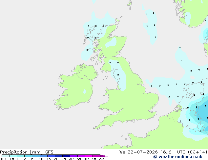Image resolution: width=208 pixels, height=160 pixels.
Task: Click the '25' legend scale label
Action: tap(64, 159)
